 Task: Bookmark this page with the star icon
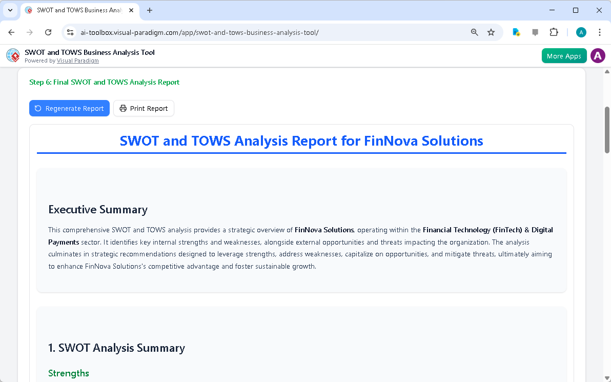[x=491, y=32]
